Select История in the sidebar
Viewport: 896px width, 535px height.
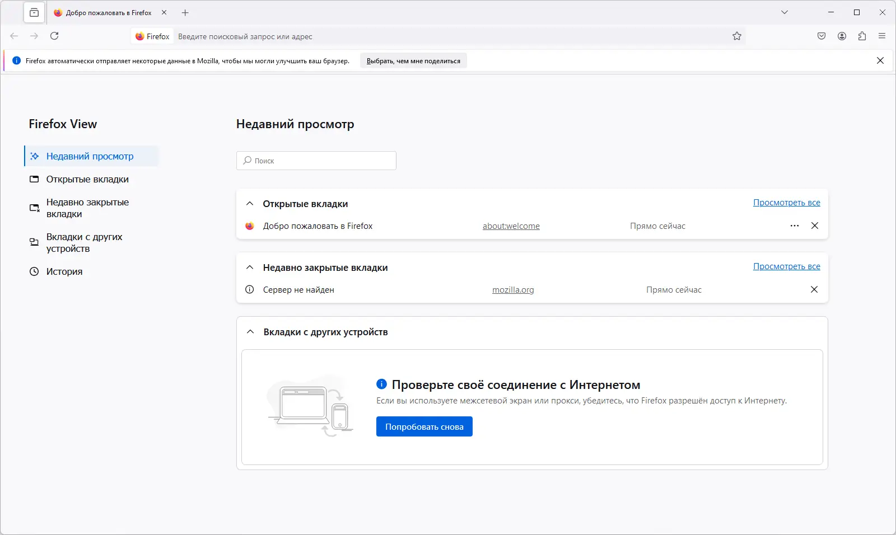point(64,271)
